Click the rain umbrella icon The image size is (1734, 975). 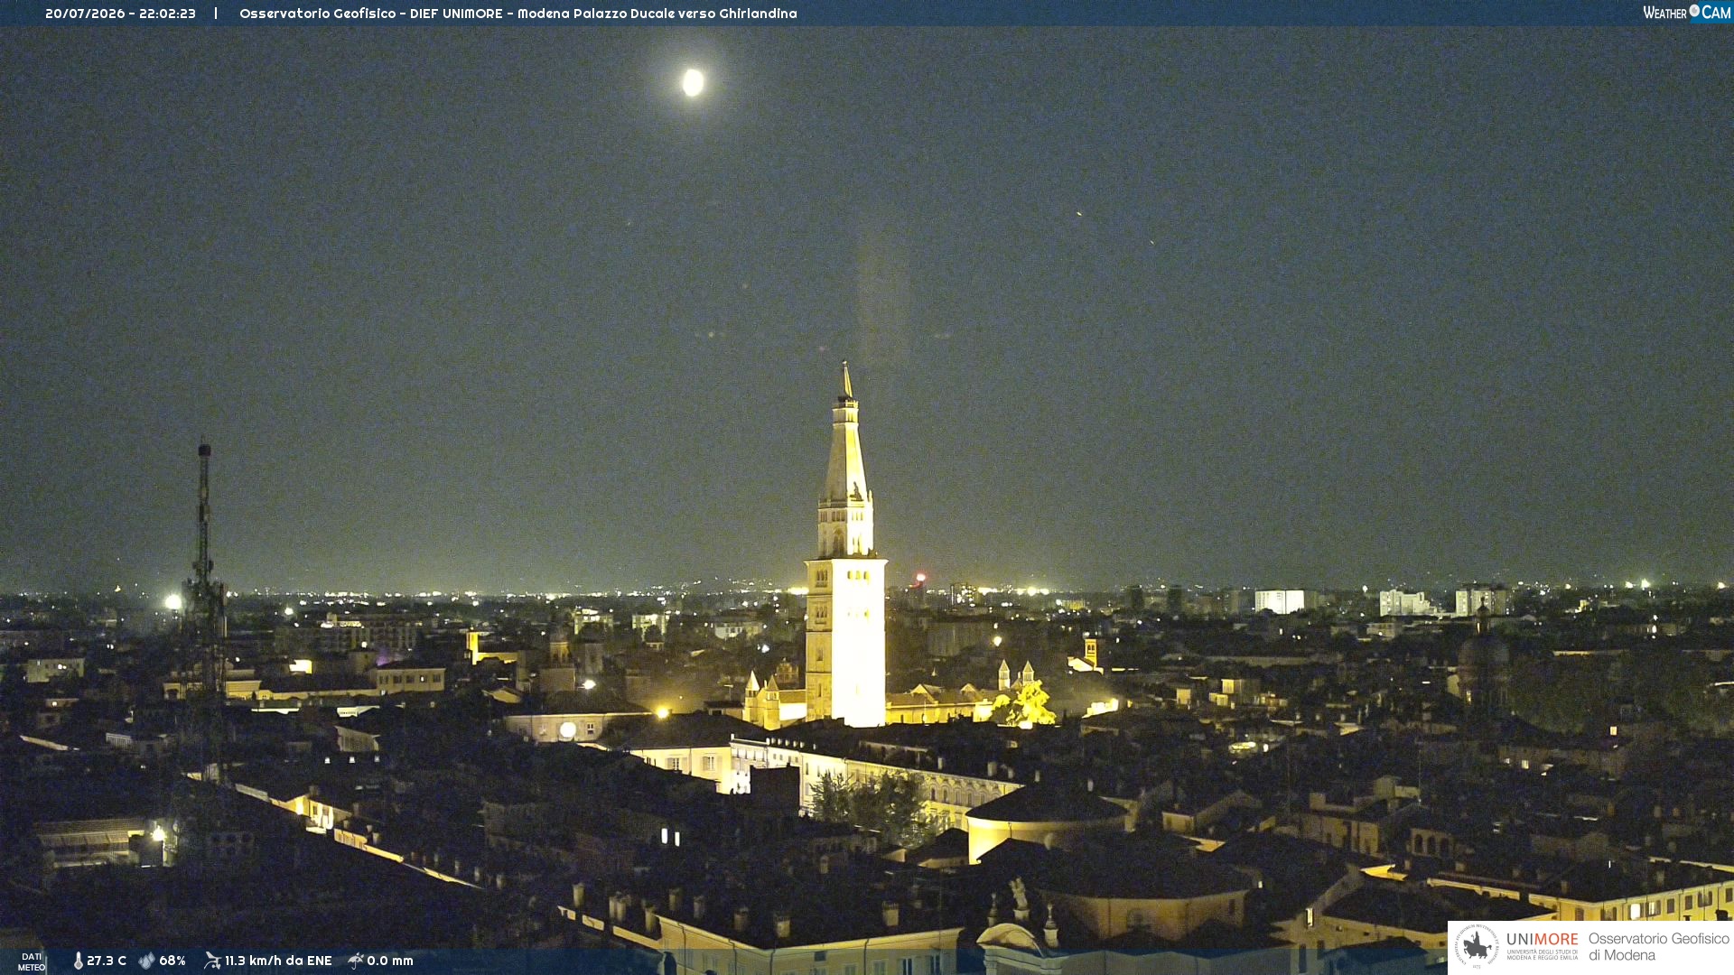tap(356, 961)
